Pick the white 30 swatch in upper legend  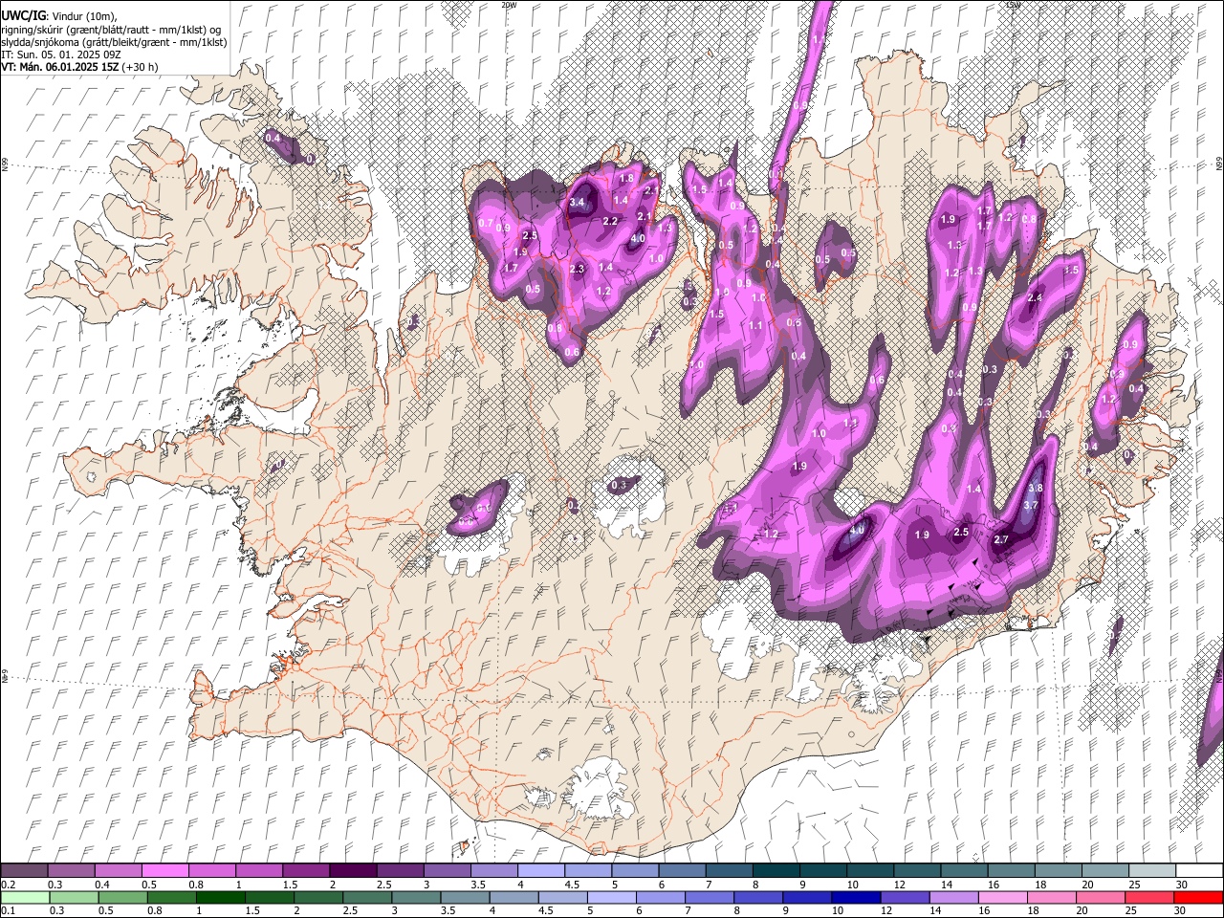tap(1199, 870)
